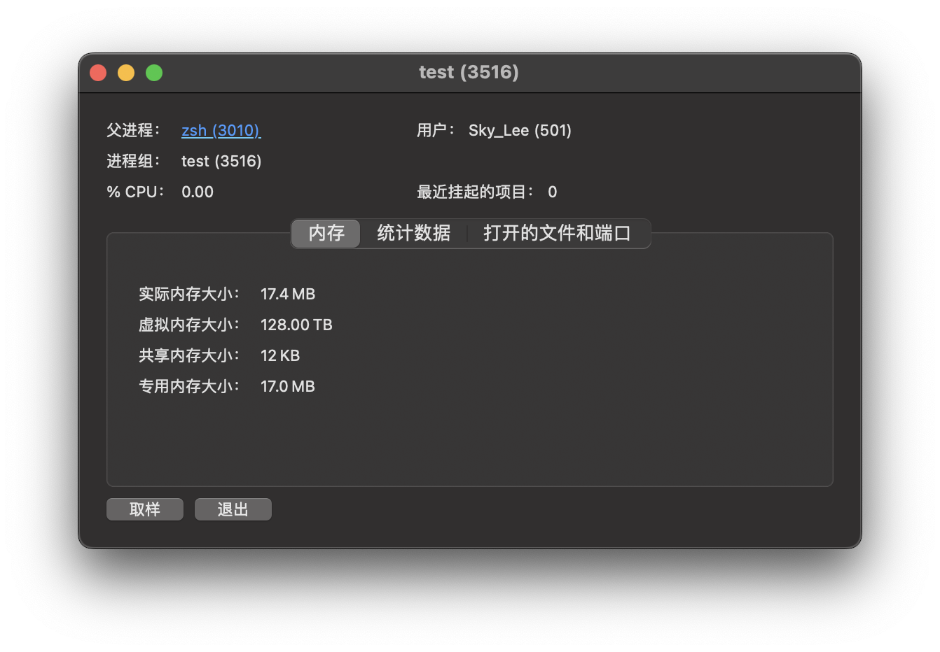The width and height of the screenshot is (940, 652).
Task: Click the 进程组 value test (3516)
Action: click(x=221, y=162)
